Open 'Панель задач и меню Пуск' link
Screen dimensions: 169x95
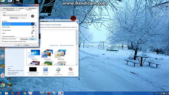click(15, 71)
